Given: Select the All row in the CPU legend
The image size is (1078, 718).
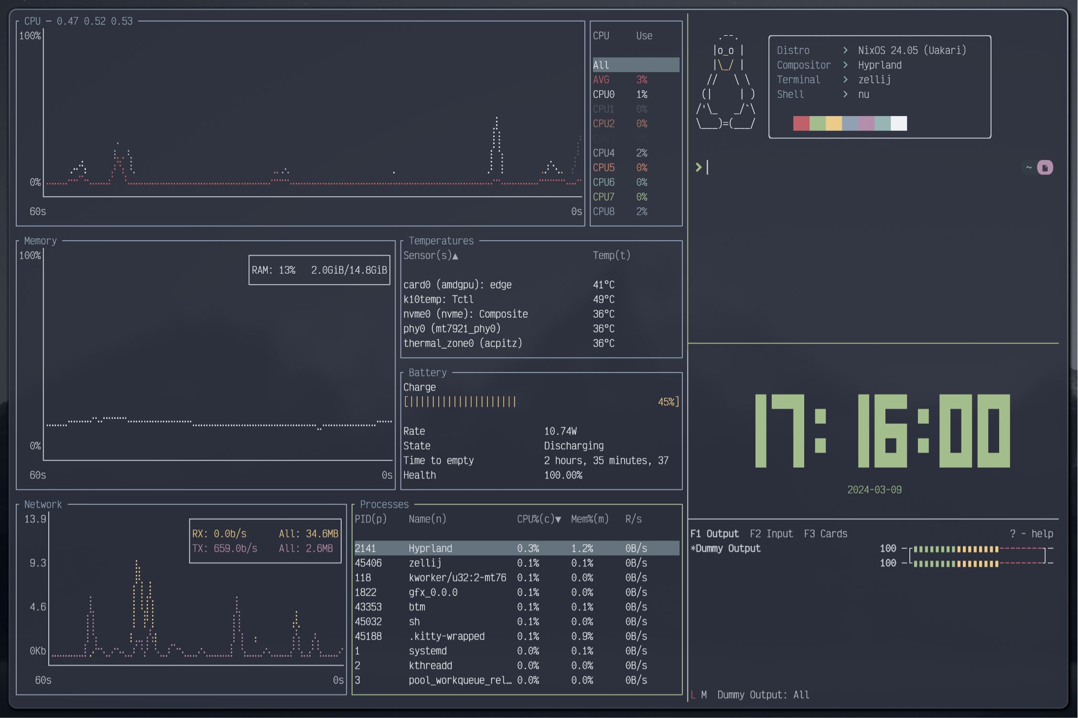Looking at the screenshot, I should click(636, 65).
